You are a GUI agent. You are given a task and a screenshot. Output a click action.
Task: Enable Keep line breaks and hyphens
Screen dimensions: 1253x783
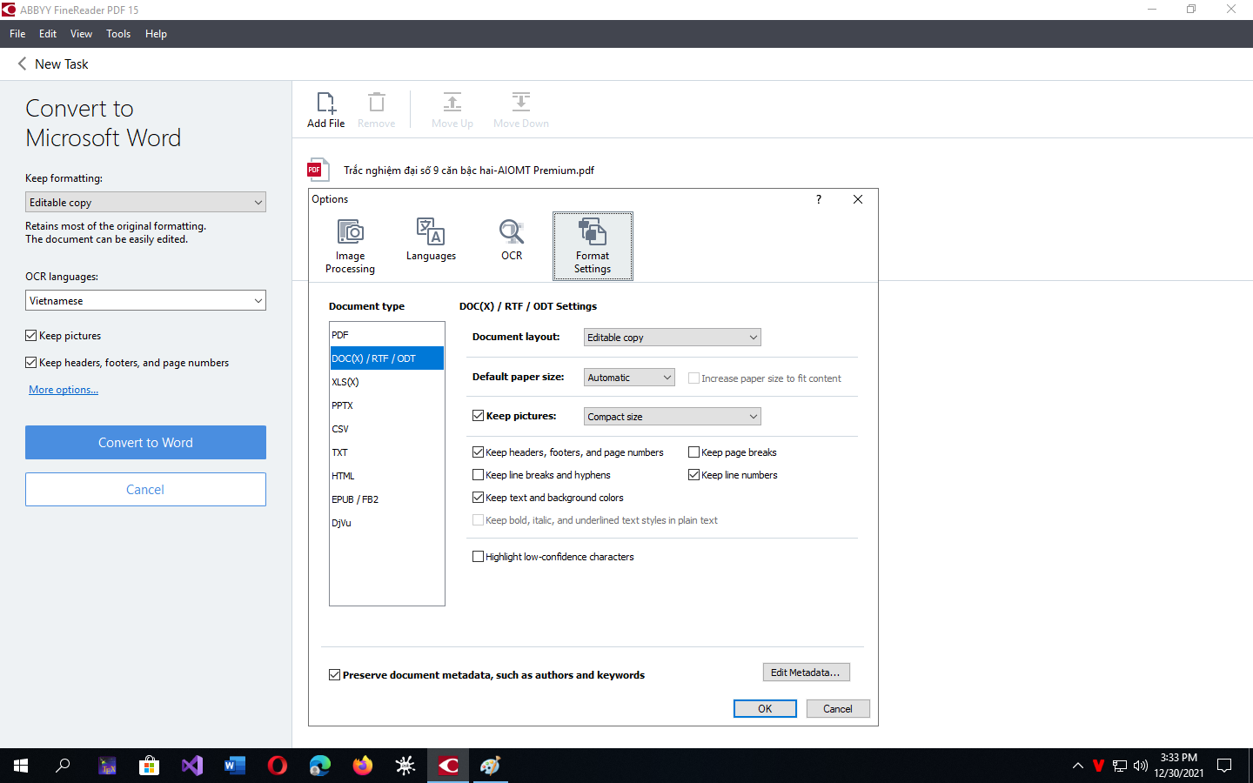point(478,475)
